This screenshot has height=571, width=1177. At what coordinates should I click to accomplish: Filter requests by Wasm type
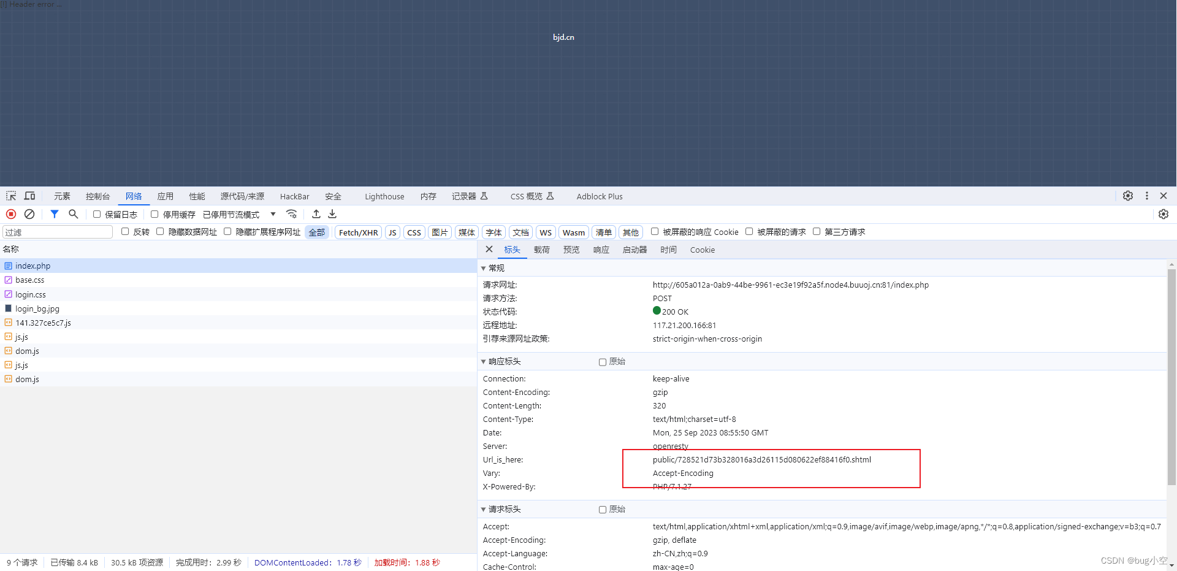click(x=574, y=232)
